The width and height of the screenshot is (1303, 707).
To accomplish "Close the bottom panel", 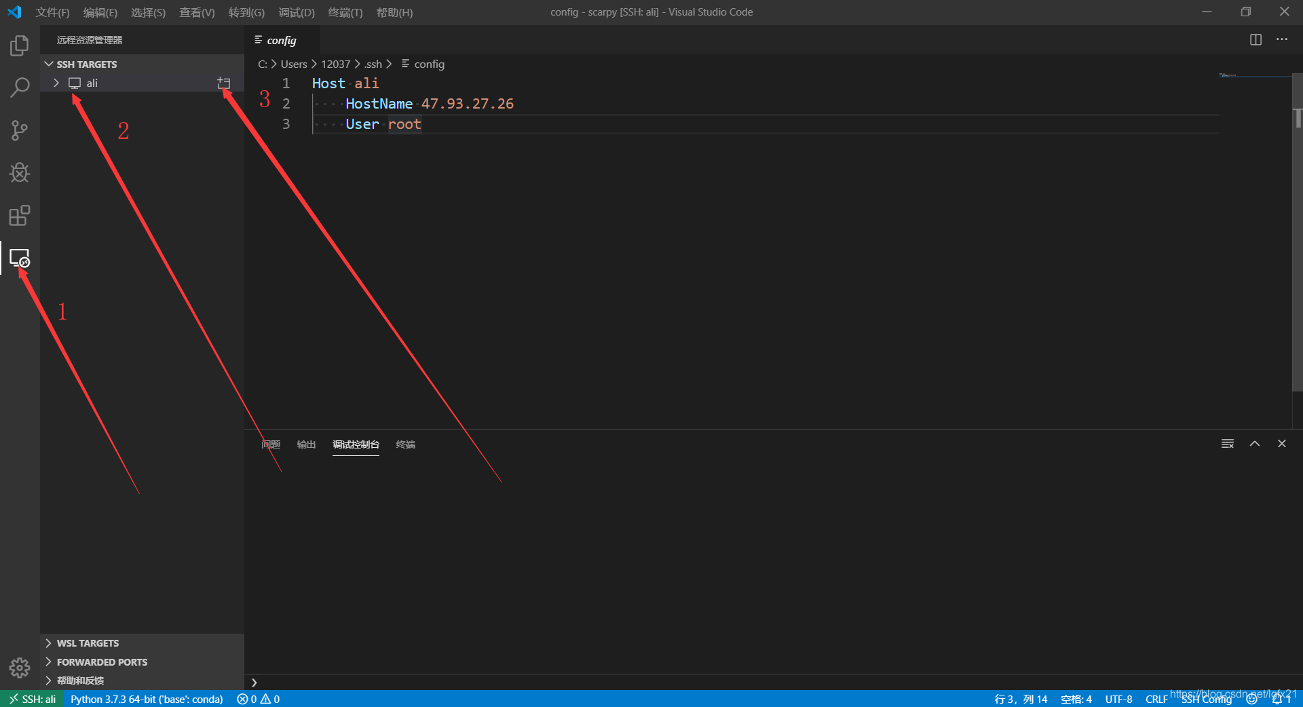I will click(1282, 444).
